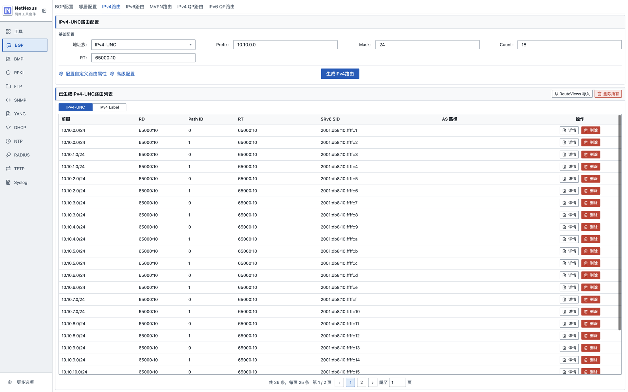This screenshot has height=392, width=628.
Task: Open the BMP sidebar item
Action: pyautogui.click(x=25, y=59)
